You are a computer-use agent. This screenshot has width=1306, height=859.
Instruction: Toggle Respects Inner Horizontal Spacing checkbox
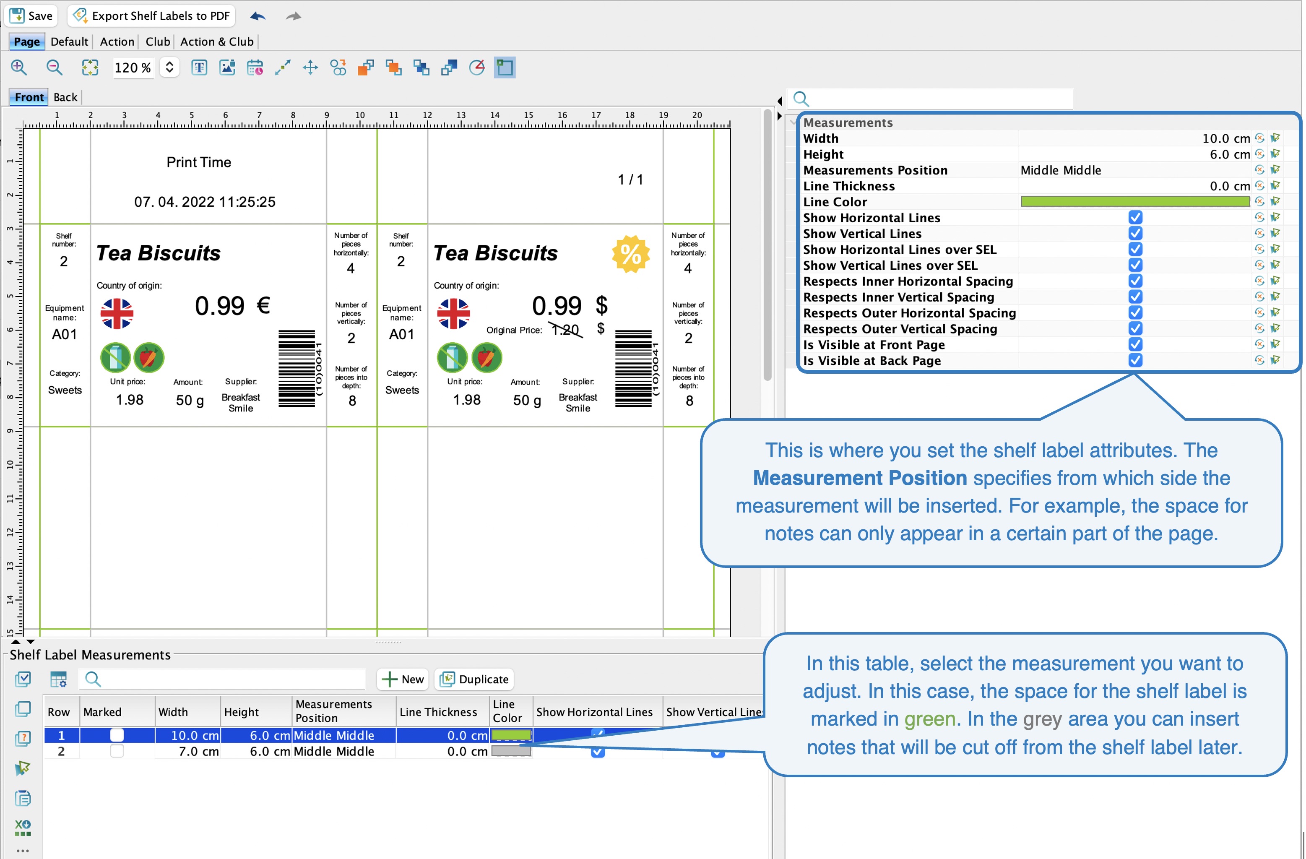pos(1136,281)
